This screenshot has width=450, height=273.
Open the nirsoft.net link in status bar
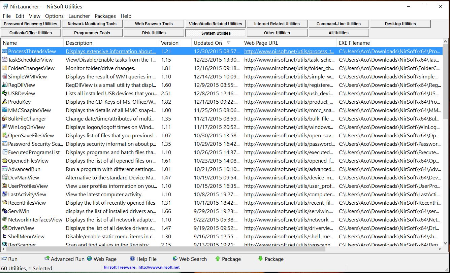[159, 267]
